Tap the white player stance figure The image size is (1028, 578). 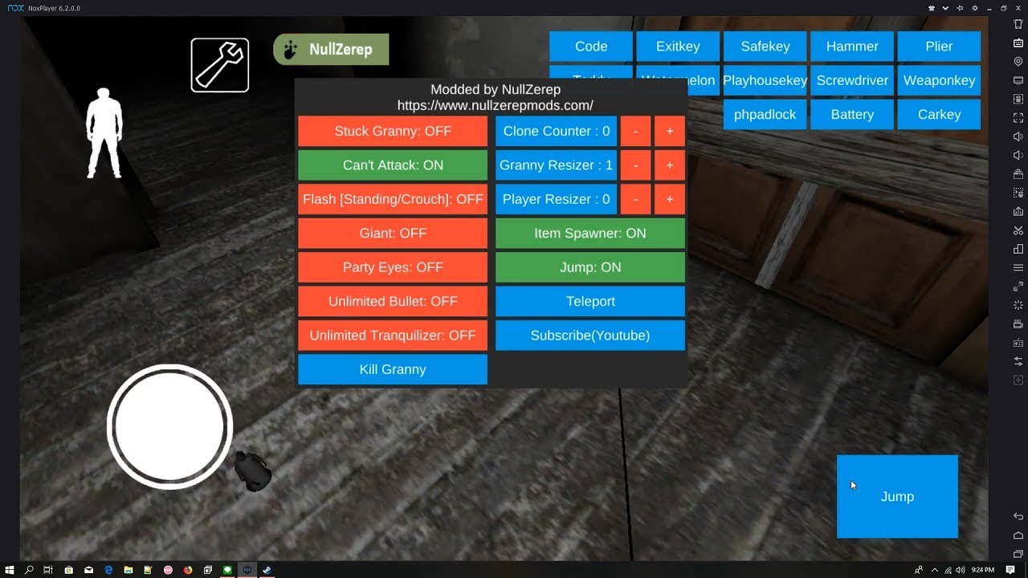[x=104, y=132]
